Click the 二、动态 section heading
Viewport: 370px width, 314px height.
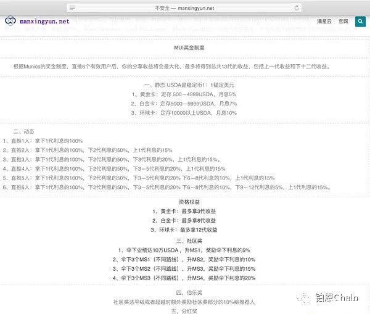pyautogui.click(x=23, y=131)
